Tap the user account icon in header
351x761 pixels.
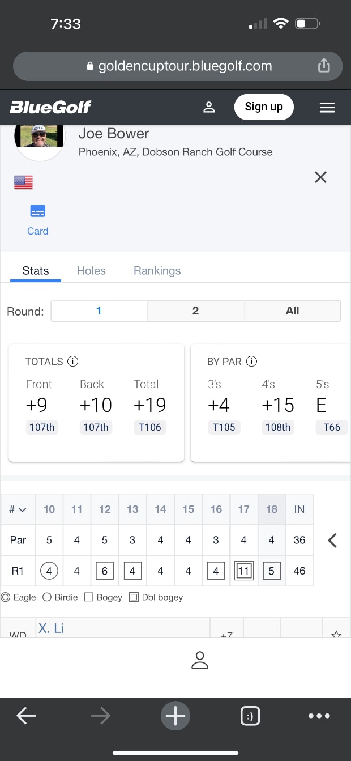[x=209, y=107]
